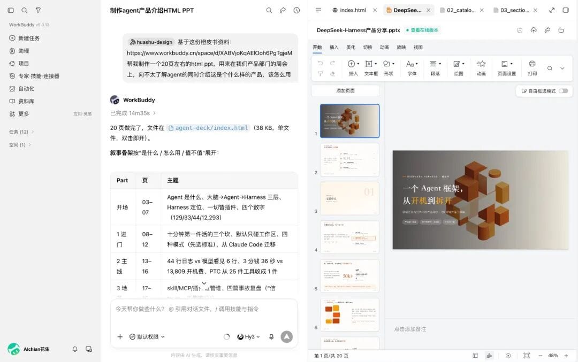Open the 文本框 dropdown
Image resolution: width=578 pixels, height=362 pixels.
[371, 68]
